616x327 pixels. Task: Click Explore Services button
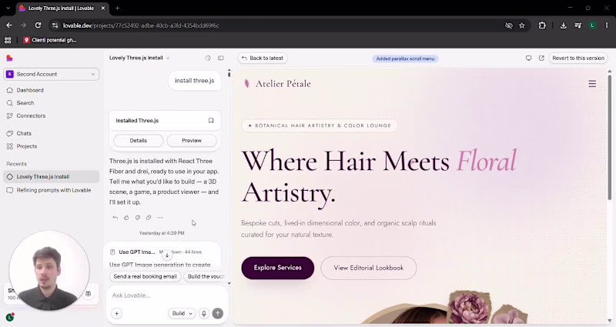[x=278, y=268]
